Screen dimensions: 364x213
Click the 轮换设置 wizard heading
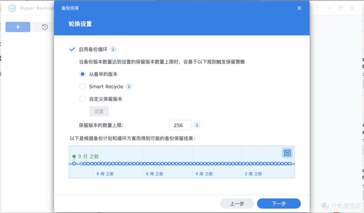[x=80, y=24]
